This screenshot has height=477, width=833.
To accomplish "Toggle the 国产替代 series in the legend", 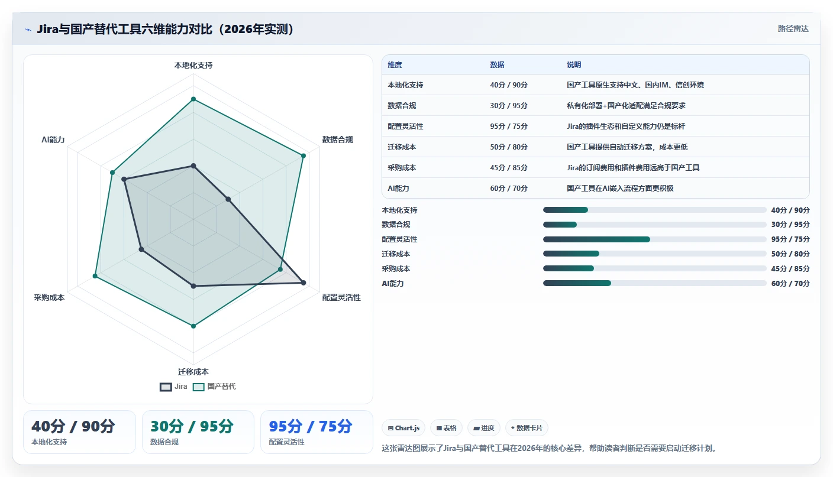I will 214,387.
